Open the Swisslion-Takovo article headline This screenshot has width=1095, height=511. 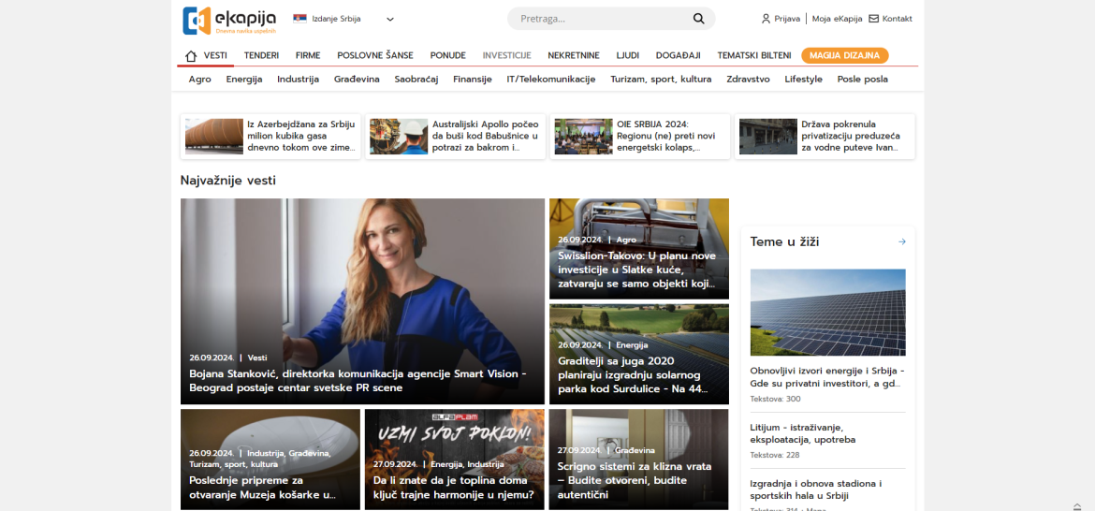point(637,270)
